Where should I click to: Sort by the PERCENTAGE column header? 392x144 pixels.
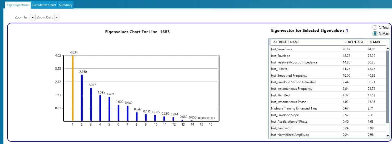coord(354,42)
